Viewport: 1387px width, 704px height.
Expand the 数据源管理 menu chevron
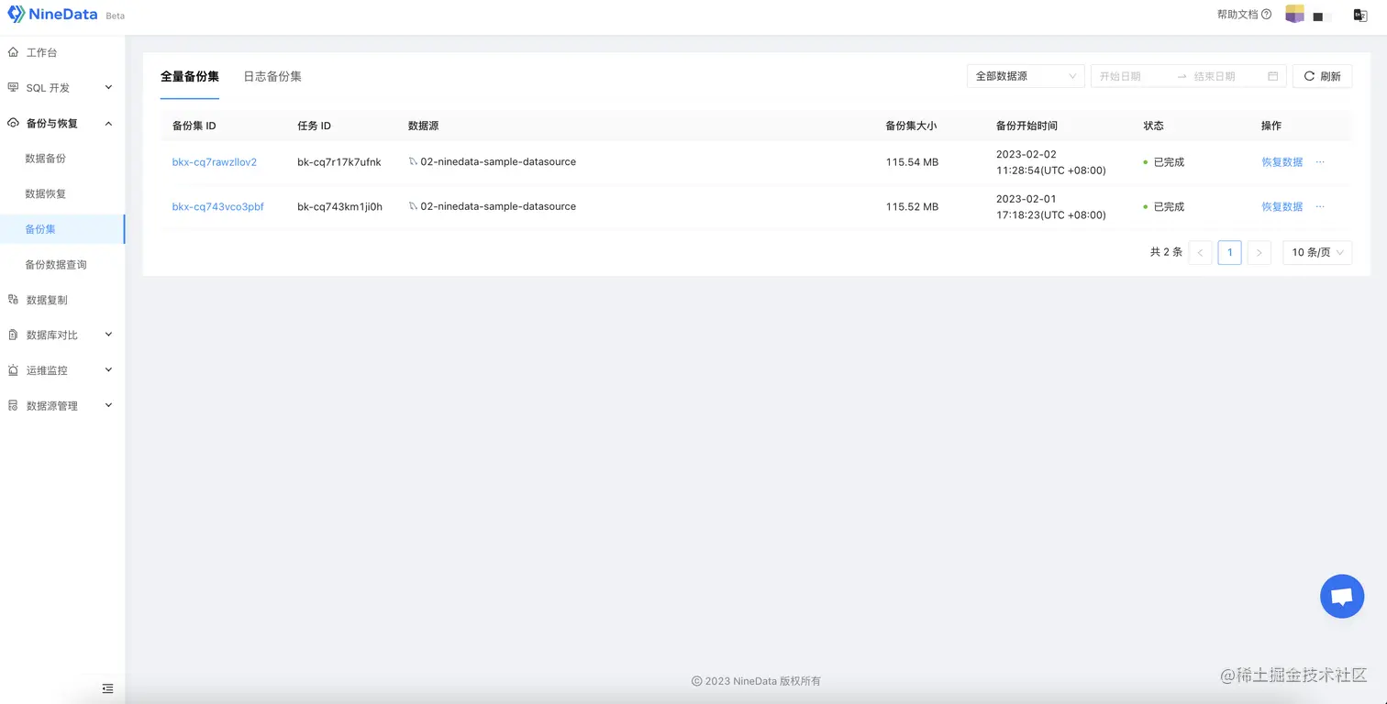(x=108, y=406)
